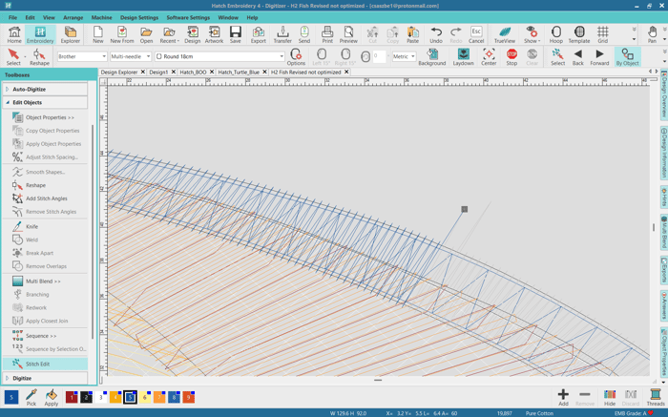
Task: Click New From template icon
Action: (122, 34)
